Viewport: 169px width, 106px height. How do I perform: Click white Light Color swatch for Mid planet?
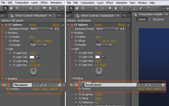(x=32, y=57)
